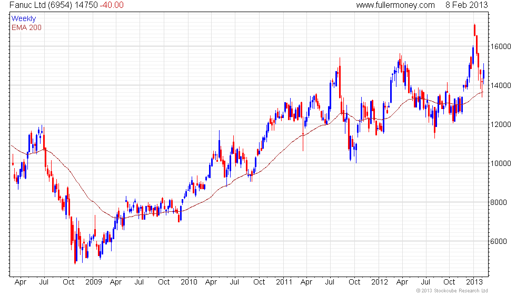Image resolution: width=516 pixels, height=295 pixels.
Task: Select the 2012 year label on time axis
Action: pyautogui.click(x=380, y=282)
